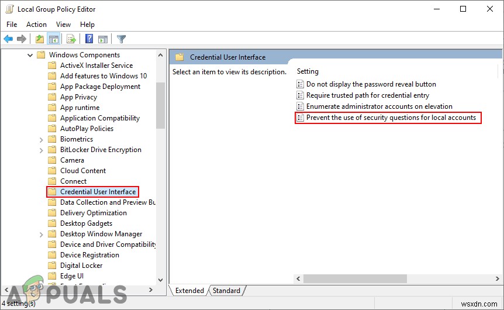
Task: Click tree pane horizontal scroll right arrow
Action: (151, 290)
